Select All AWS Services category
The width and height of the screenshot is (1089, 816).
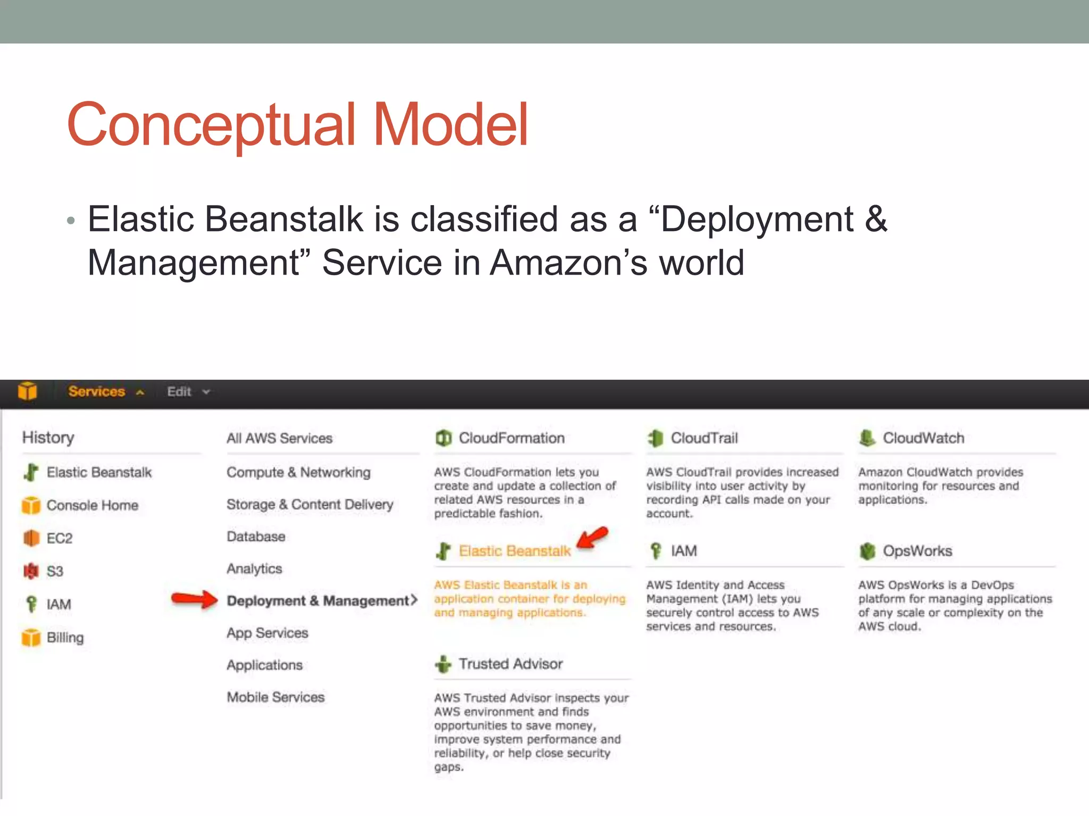click(x=279, y=438)
